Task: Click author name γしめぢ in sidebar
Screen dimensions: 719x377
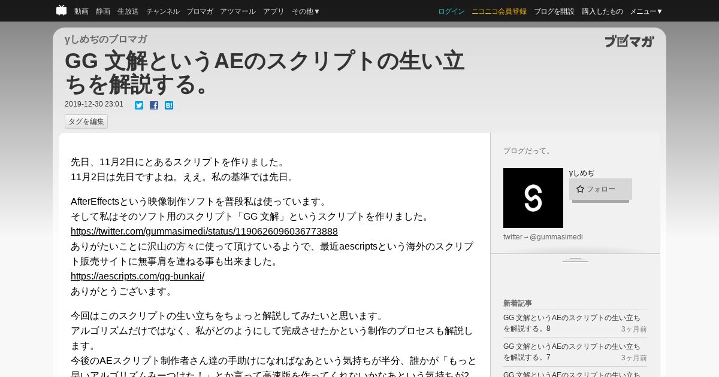Action: (582, 173)
